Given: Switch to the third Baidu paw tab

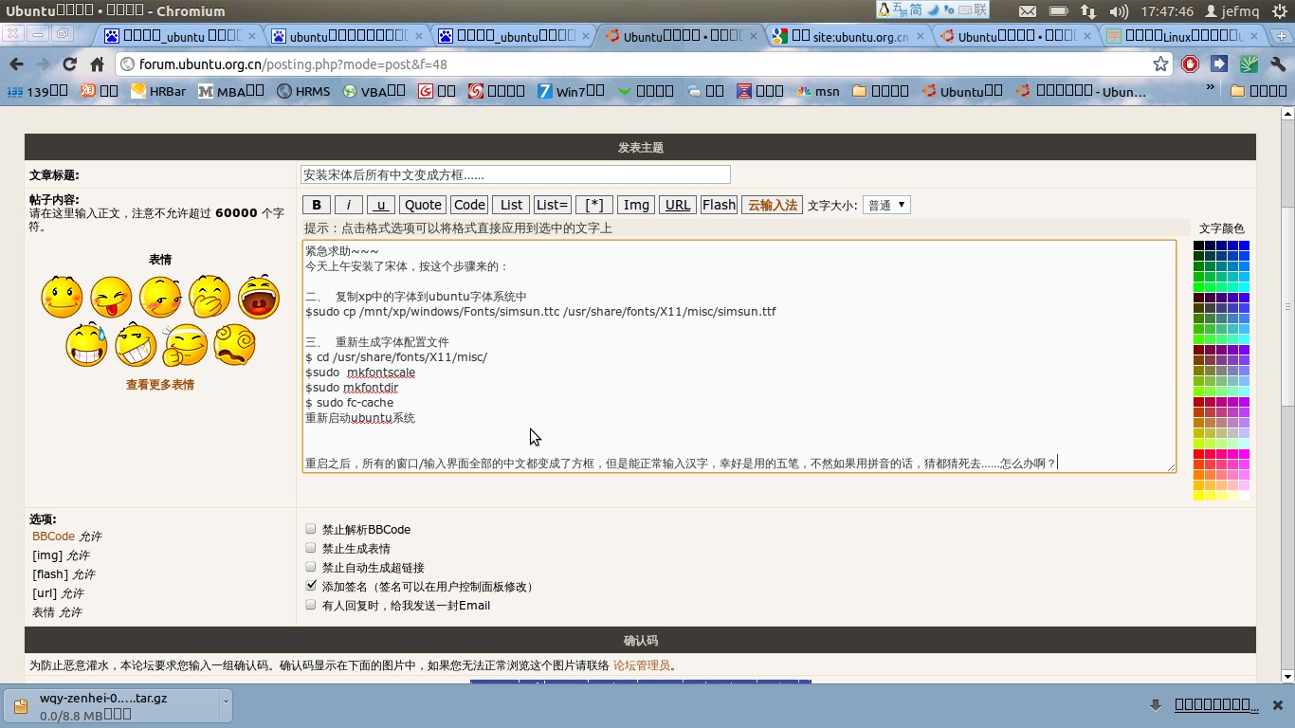Looking at the screenshot, I should [x=514, y=36].
